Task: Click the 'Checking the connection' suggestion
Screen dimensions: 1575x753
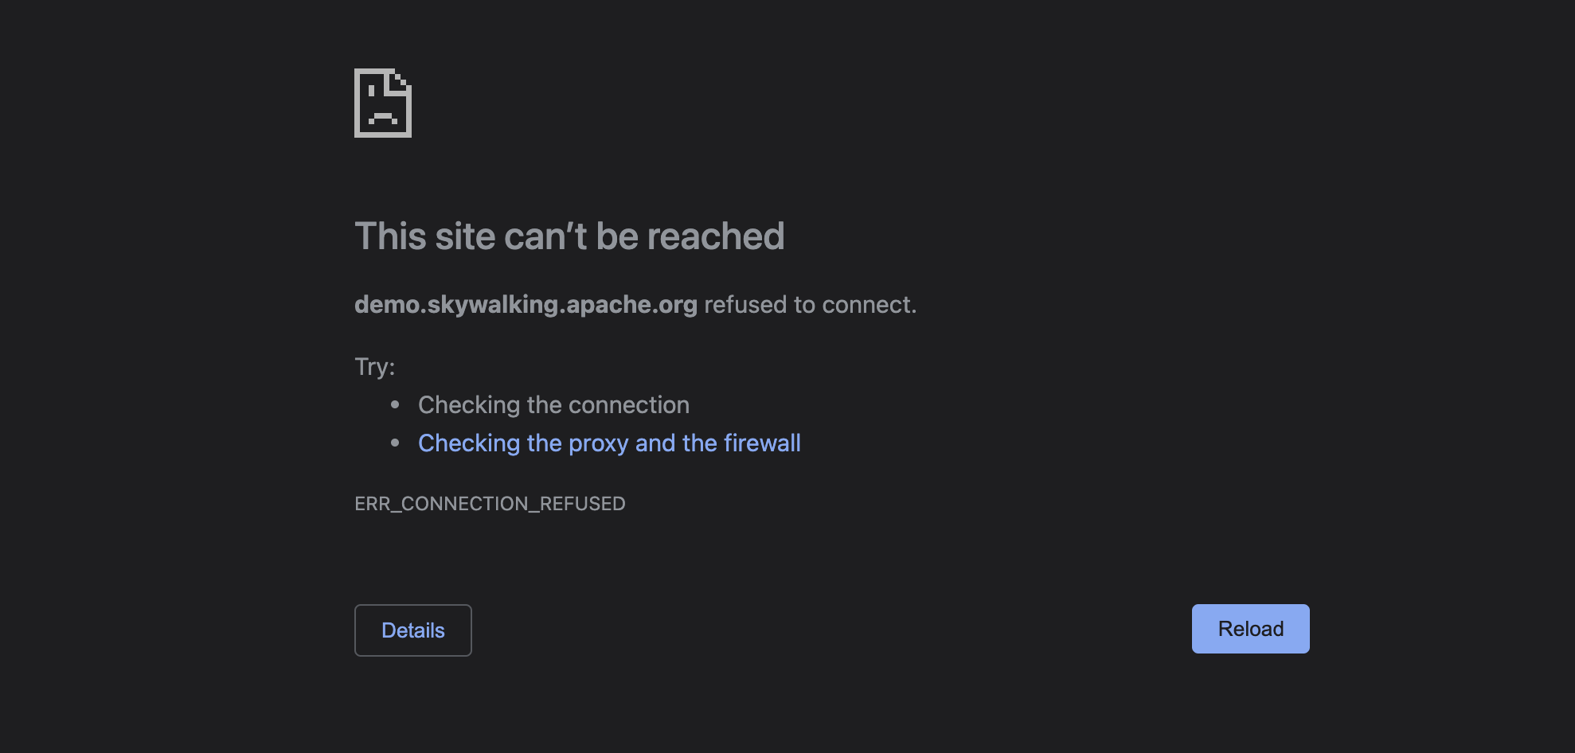Action: [553, 405]
